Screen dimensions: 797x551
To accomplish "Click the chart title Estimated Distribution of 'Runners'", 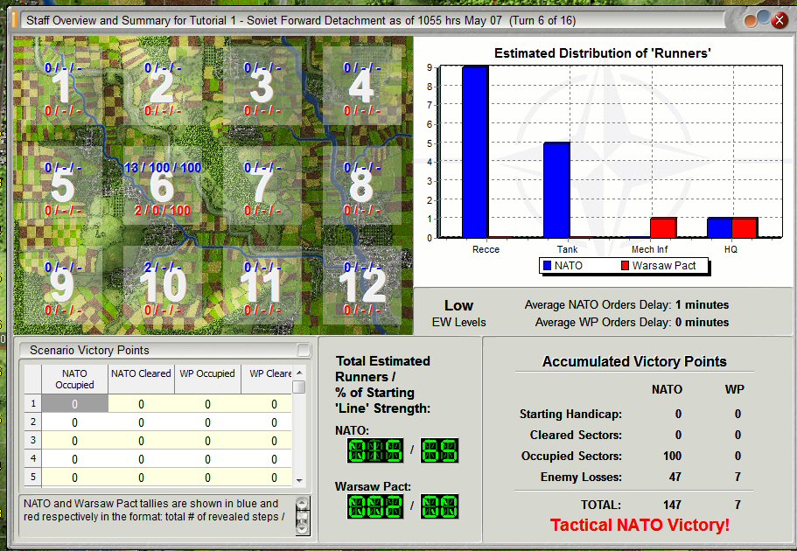I will click(602, 52).
